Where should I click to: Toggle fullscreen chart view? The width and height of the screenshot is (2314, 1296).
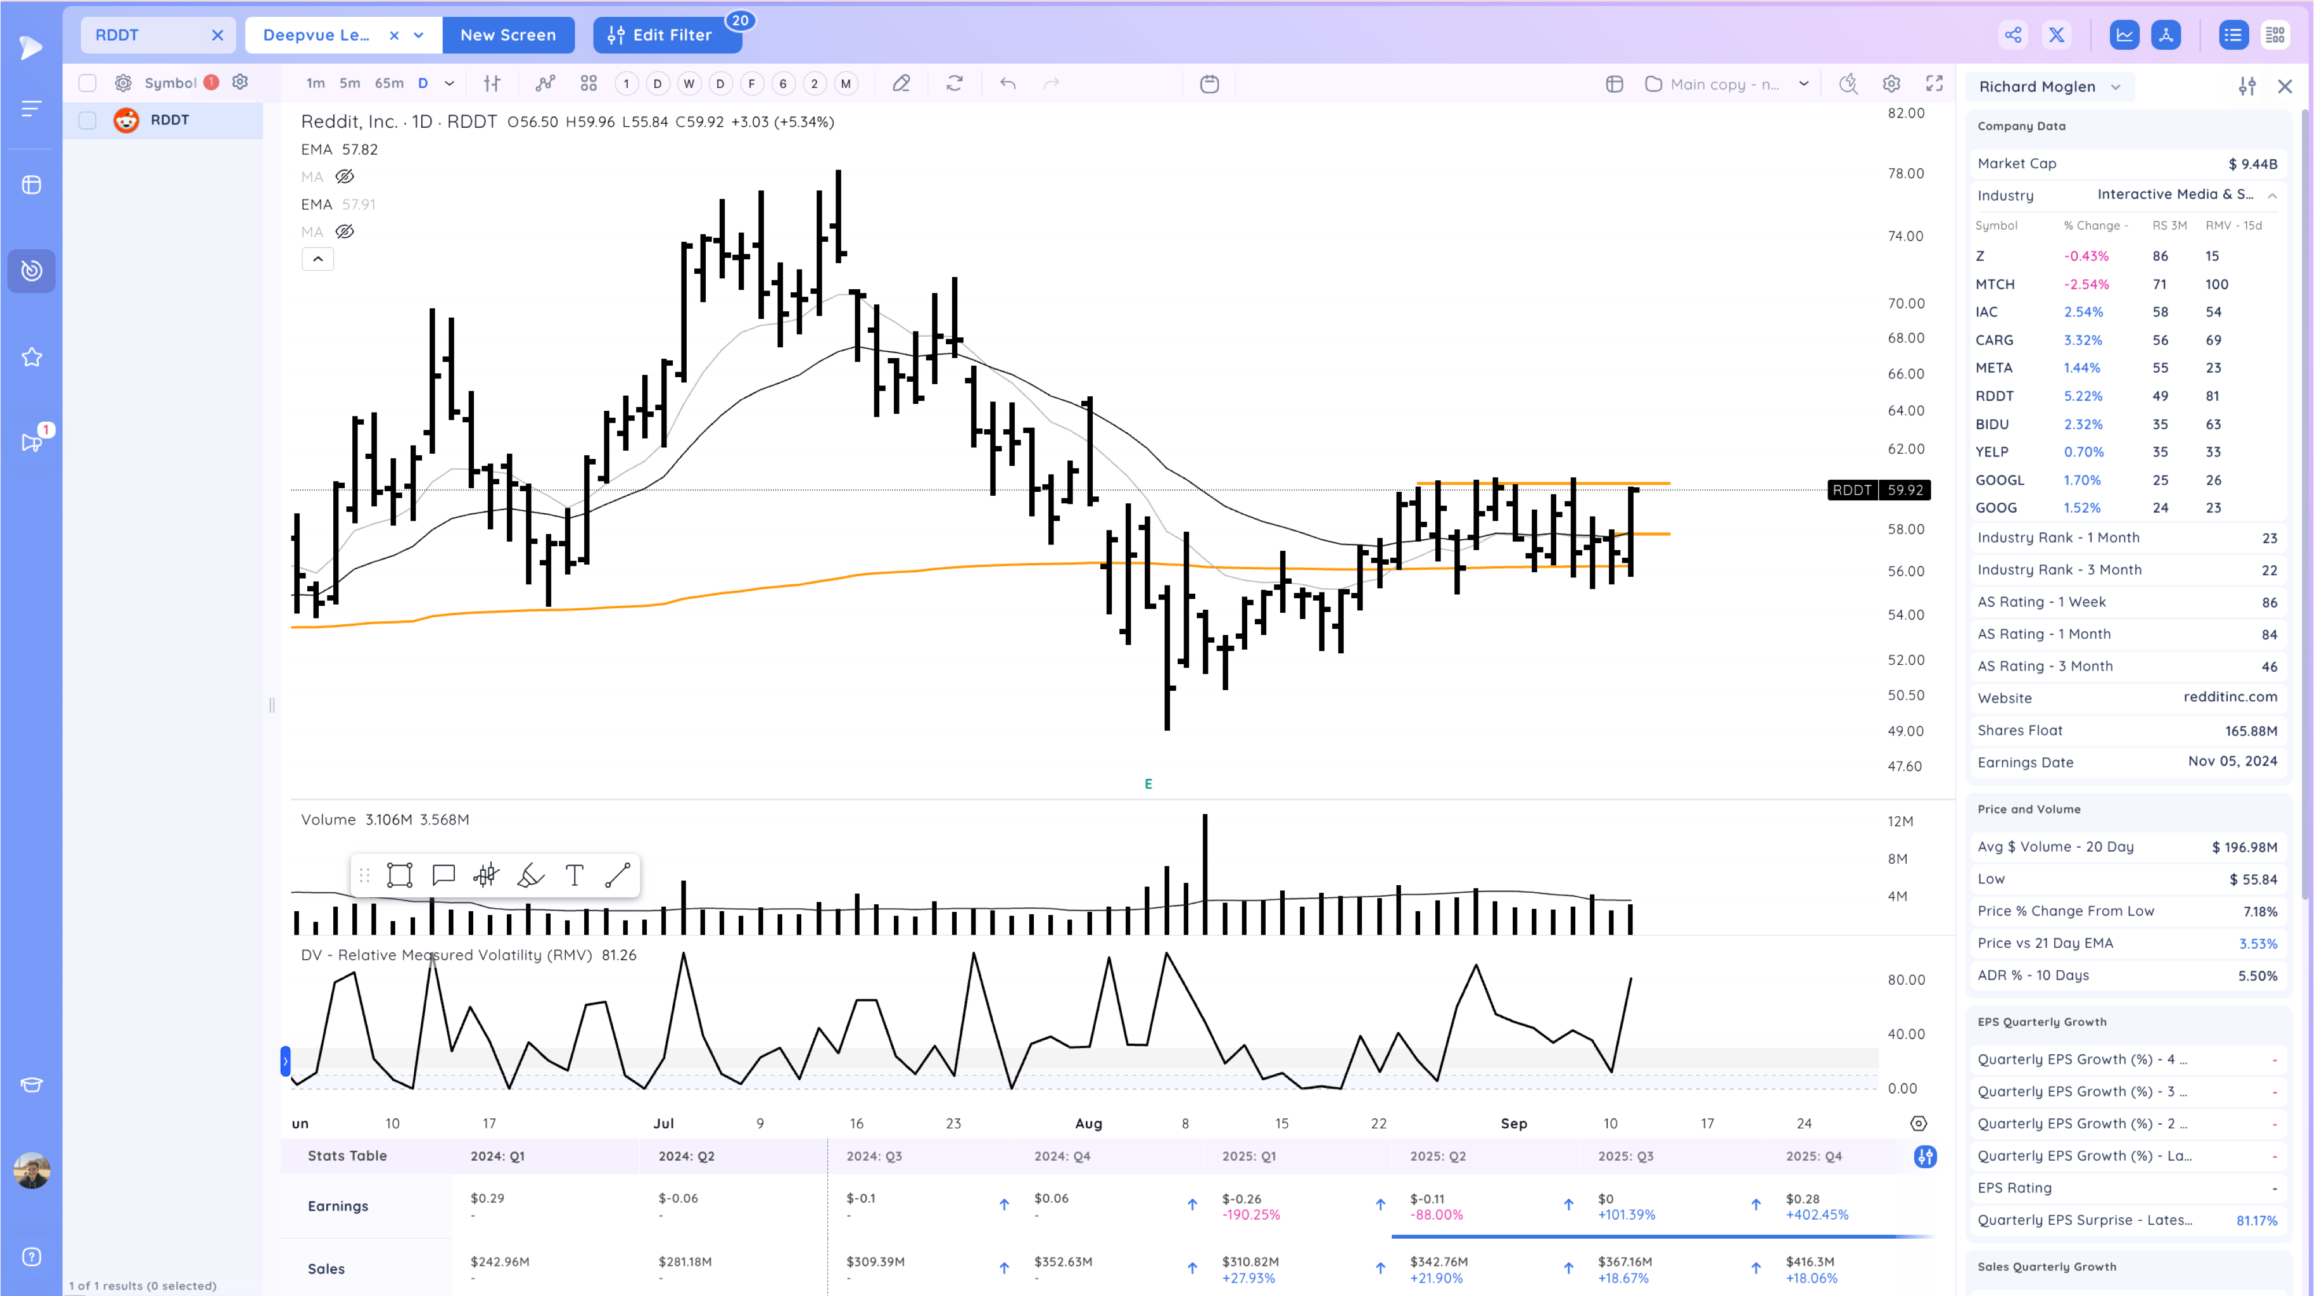click(x=1934, y=83)
